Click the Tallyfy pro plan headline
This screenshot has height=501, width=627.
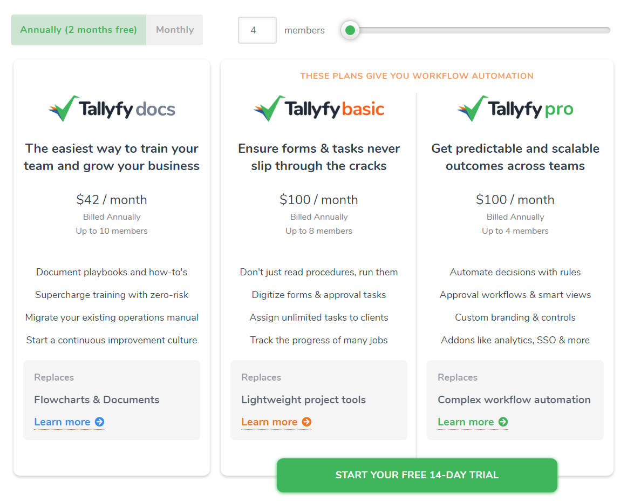pyautogui.click(x=515, y=157)
